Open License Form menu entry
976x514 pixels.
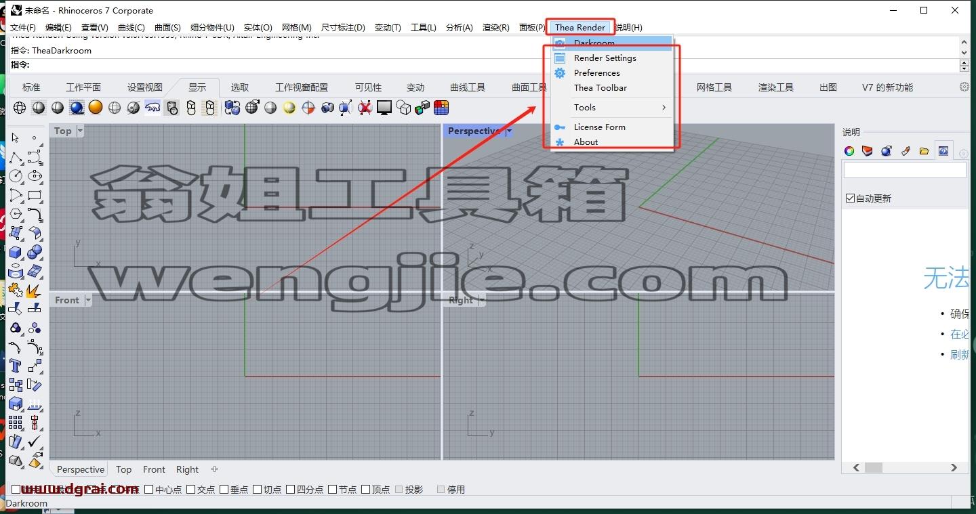pyautogui.click(x=611, y=127)
